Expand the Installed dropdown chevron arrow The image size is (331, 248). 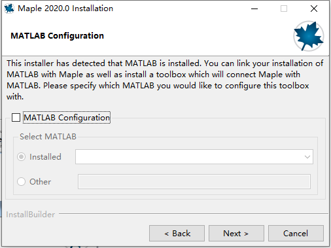click(307, 157)
